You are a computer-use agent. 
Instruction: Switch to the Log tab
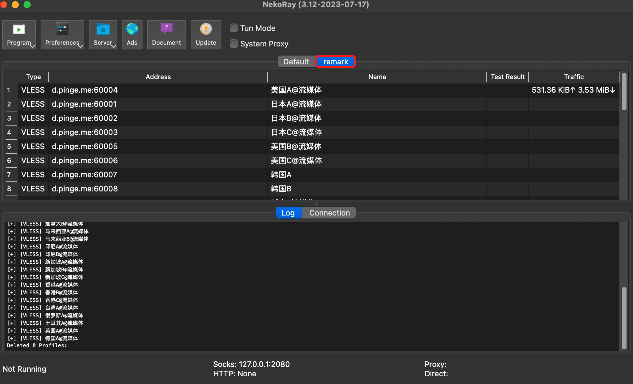(289, 213)
